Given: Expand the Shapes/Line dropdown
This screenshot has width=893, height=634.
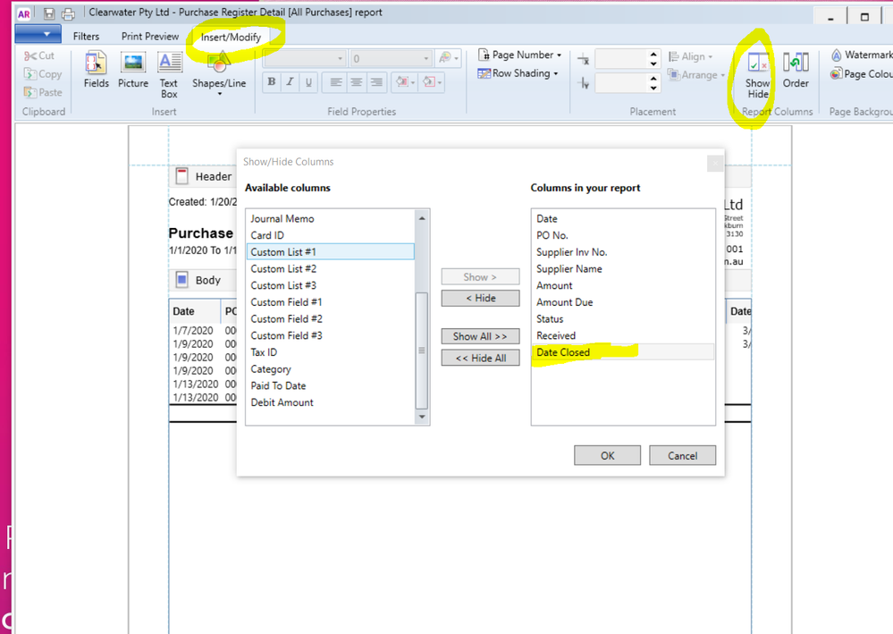Looking at the screenshot, I should pos(219,93).
